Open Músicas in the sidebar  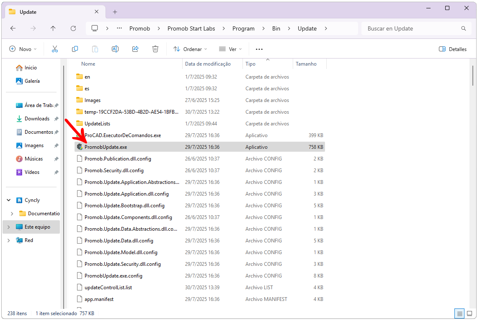pos(29,159)
